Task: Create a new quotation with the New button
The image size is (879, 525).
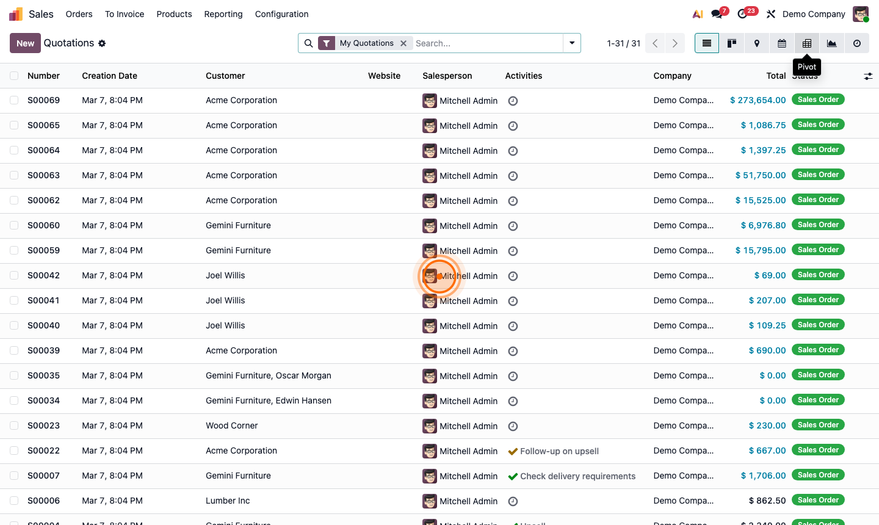Action: point(25,43)
